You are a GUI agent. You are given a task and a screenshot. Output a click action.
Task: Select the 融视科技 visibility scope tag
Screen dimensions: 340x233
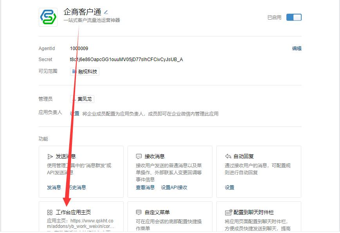[85, 72]
